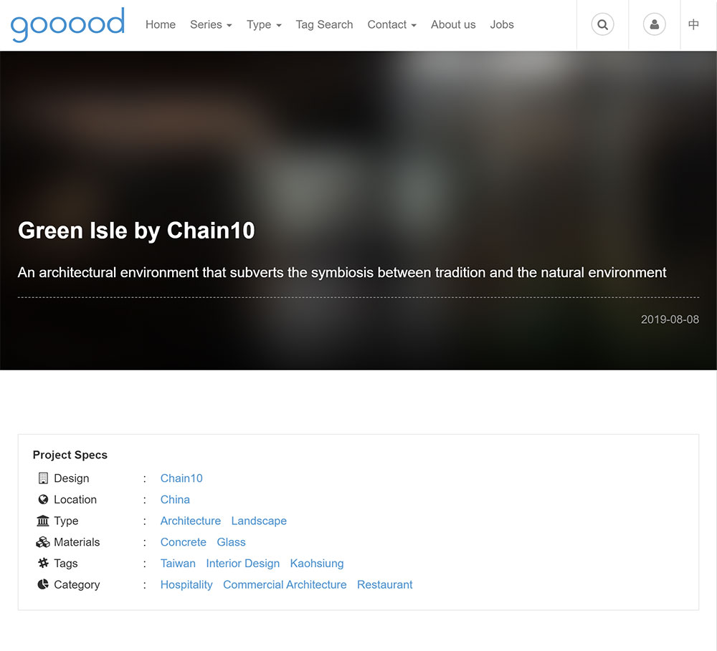Open the Concrete material link
The width and height of the screenshot is (717, 651).
[184, 542]
